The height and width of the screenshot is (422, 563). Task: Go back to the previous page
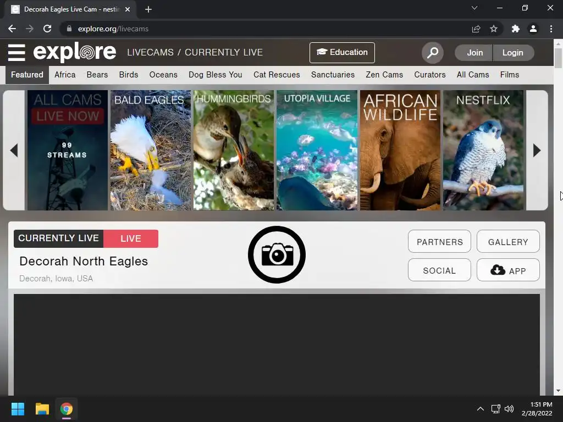pyautogui.click(x=12, y=29)
